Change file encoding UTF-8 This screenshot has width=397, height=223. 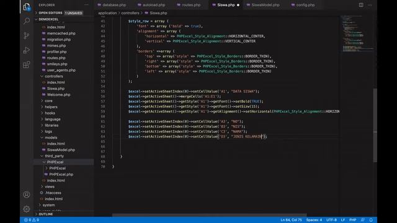click(x=331, y=220)
